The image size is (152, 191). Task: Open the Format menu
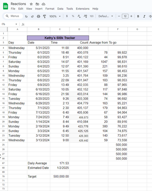point(50,9)
